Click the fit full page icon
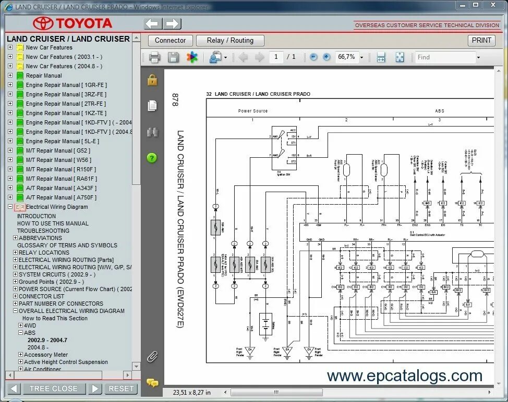 point(400,57)
